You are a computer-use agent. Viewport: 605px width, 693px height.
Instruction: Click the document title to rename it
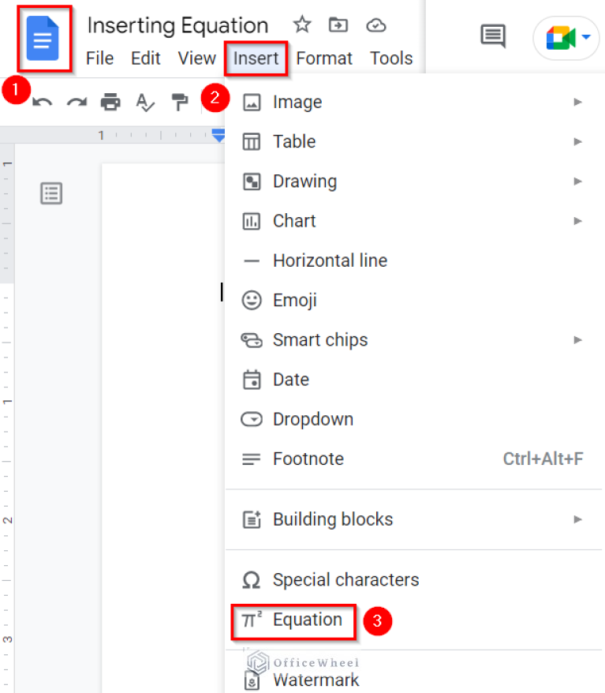[x=177, y=25]
